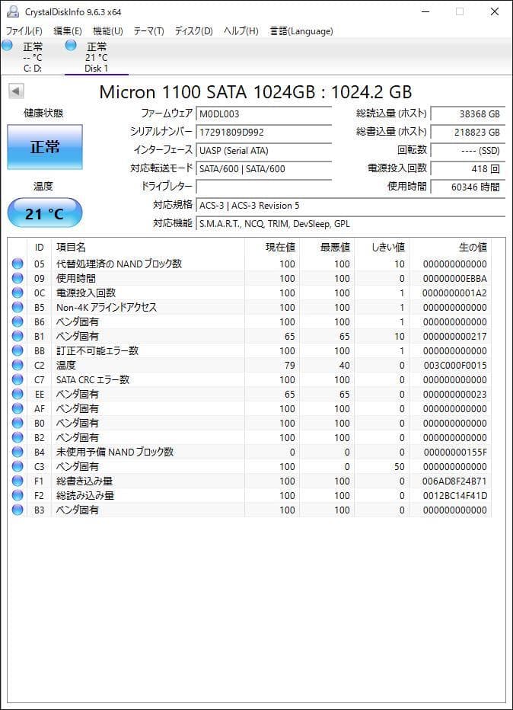Click status orb for attribute C3
The height and width of the screenshot is (710, 513).
[x=18, y=466]
